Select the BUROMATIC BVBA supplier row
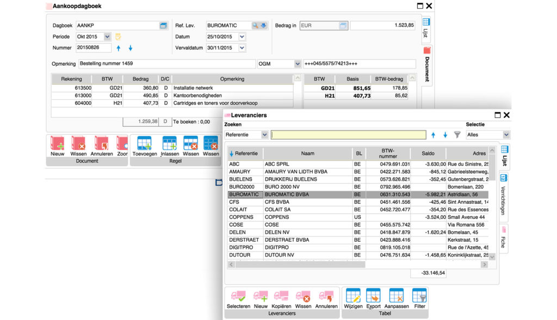 point(358,194)
